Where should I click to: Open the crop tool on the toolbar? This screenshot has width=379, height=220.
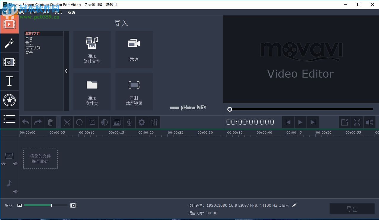(x=92, y=122)
